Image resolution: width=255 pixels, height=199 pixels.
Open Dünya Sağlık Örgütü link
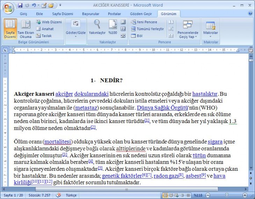162,108
